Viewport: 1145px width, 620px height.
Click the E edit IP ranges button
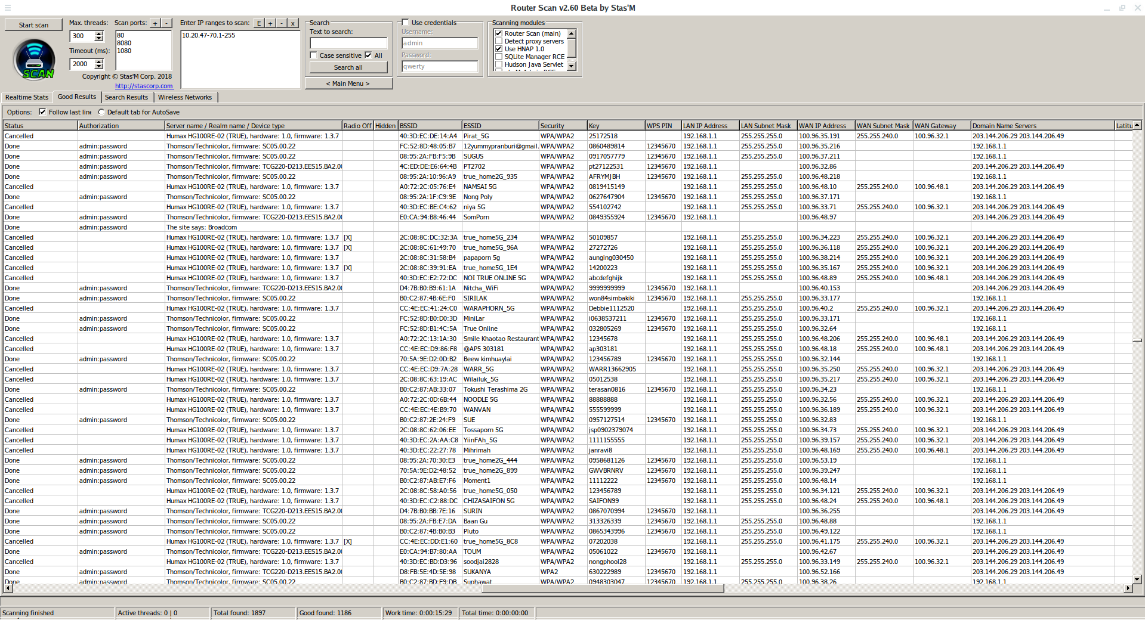point(259,23)
